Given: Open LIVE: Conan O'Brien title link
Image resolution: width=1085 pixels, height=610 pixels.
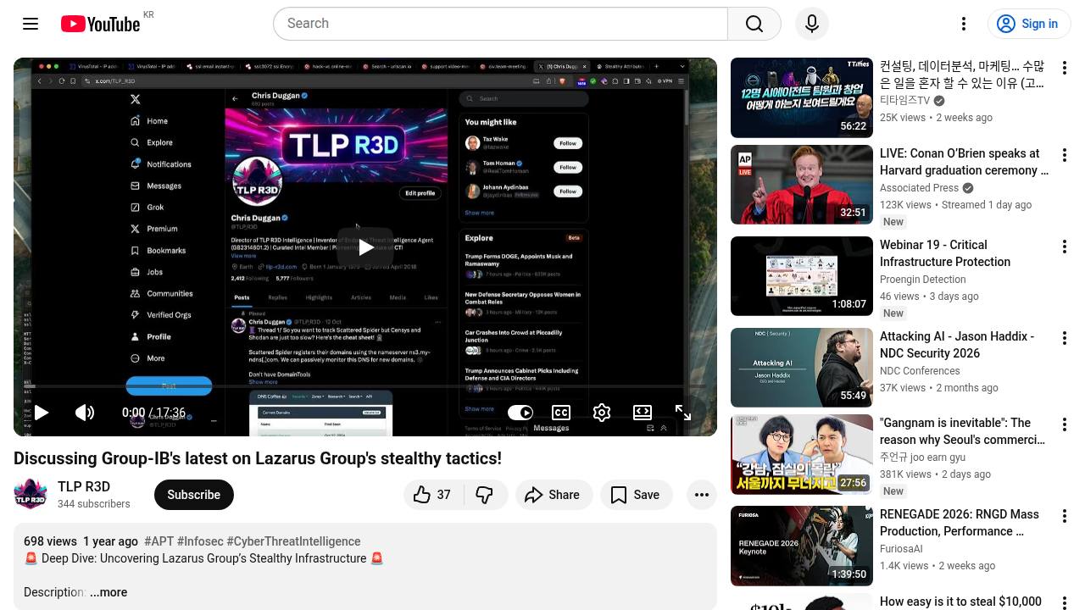Looking at the screenshot, I should click(964, 162).
